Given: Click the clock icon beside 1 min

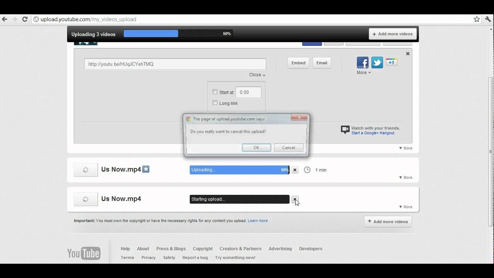Looking at the screenshot, I should click(x=307, y=170).
